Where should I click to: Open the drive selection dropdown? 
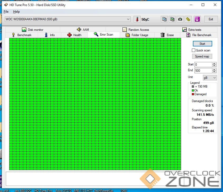click(x=128, y=19)
